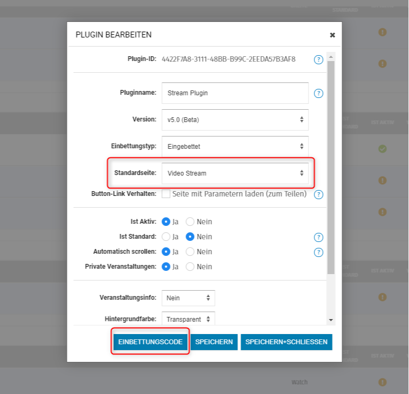Expand the Einbettungstyp dropdown

point(235,146)
